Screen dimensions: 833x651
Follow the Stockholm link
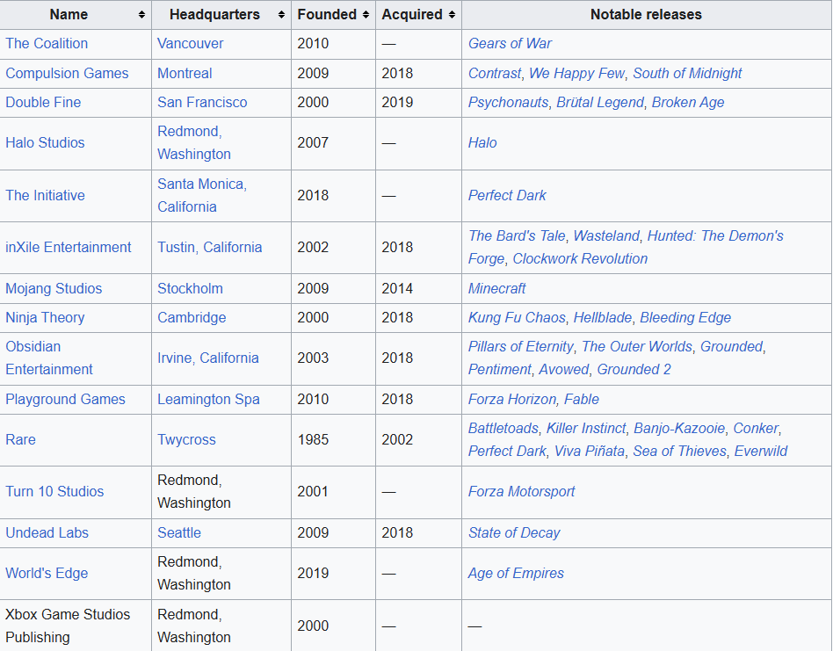point(190,289)
